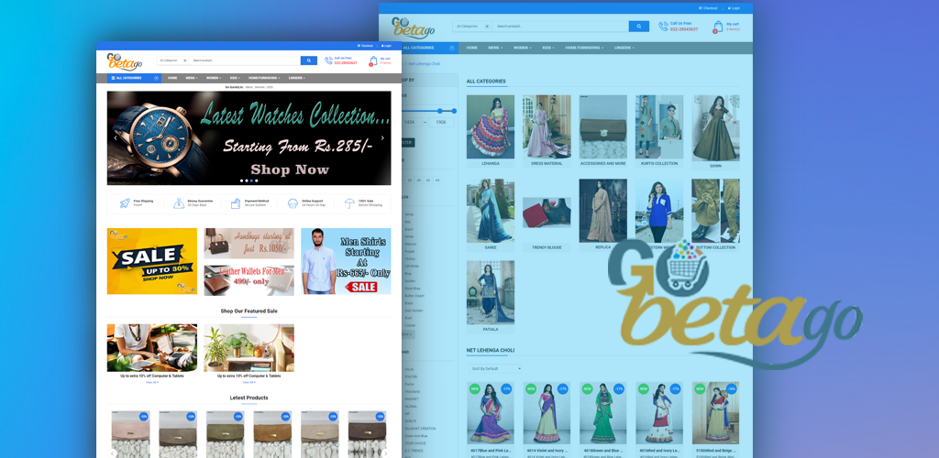939x458 pixels.
Task: Expand the ALL CATEGORIES circle arrow in front window
Action: pyautogui.click(x=156, y=78)
